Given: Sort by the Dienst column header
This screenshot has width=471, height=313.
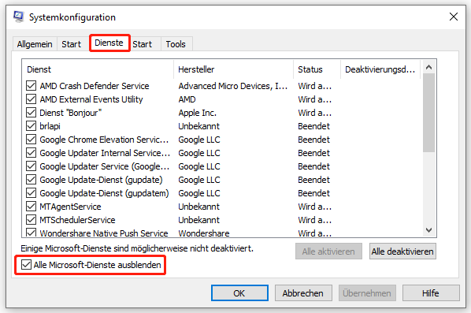Looking at the screenshot, I should pos(98,69).
